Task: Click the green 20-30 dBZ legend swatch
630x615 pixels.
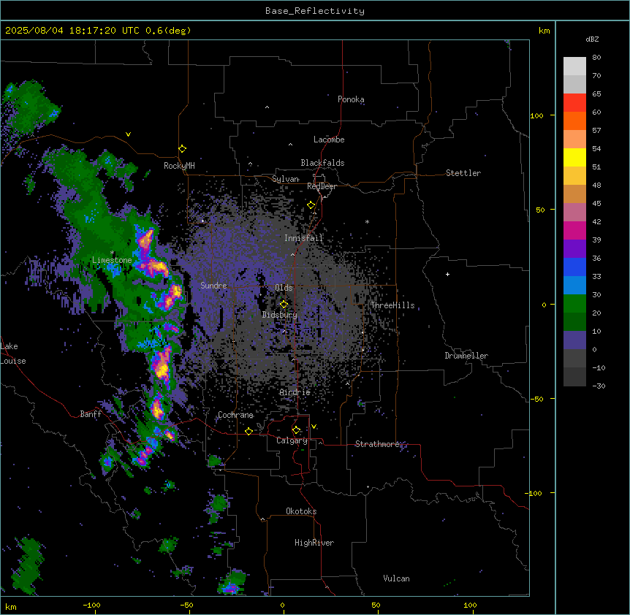Action: click(574, 304)
